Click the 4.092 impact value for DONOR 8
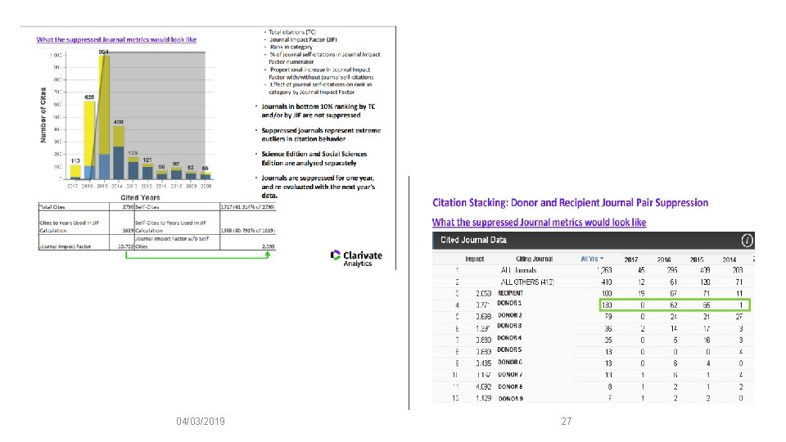The height and width of the screenshot is (442, 786). (483, 386)
